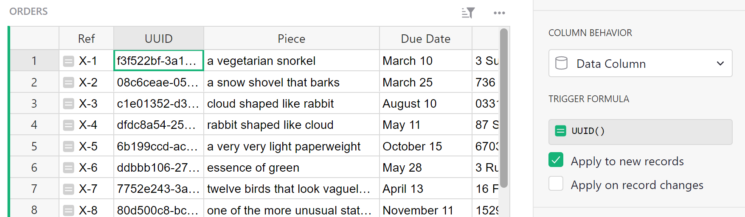Select the Piece column header
Viewport: 745px width, 217px height.
click(291, 39)
